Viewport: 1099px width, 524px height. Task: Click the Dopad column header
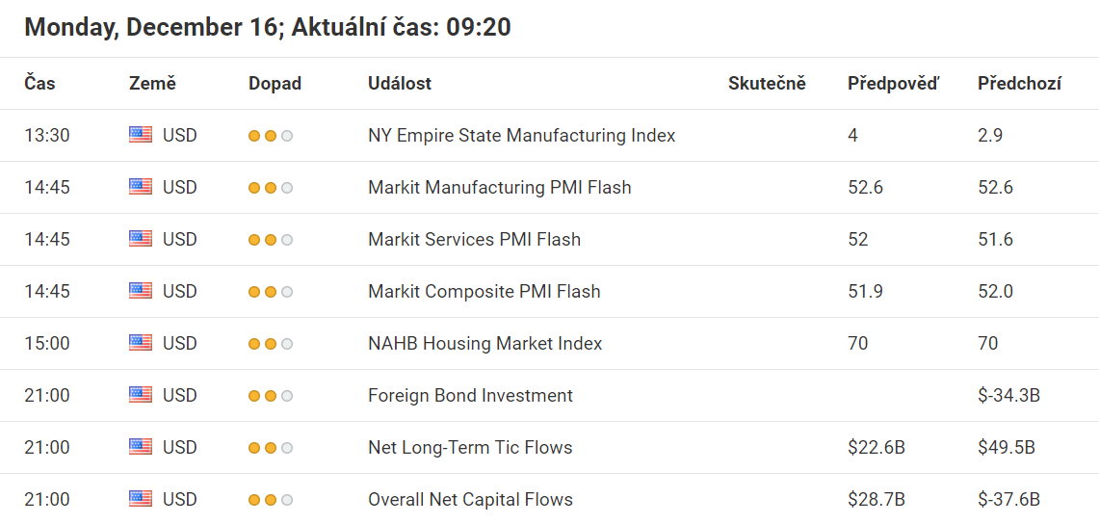pos(275,84)
